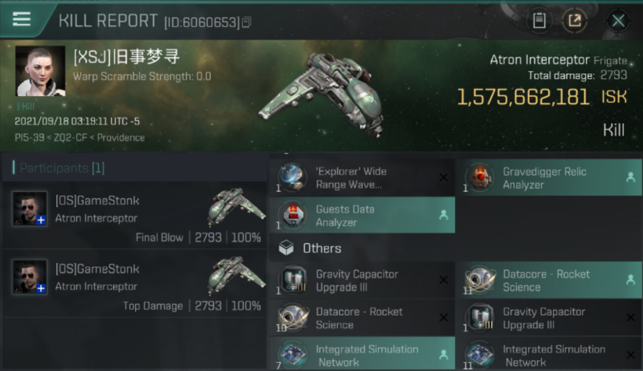Select the Guests Data Analyzer icon
Screen dimensions: 643x371
click(x=292, y=215)
